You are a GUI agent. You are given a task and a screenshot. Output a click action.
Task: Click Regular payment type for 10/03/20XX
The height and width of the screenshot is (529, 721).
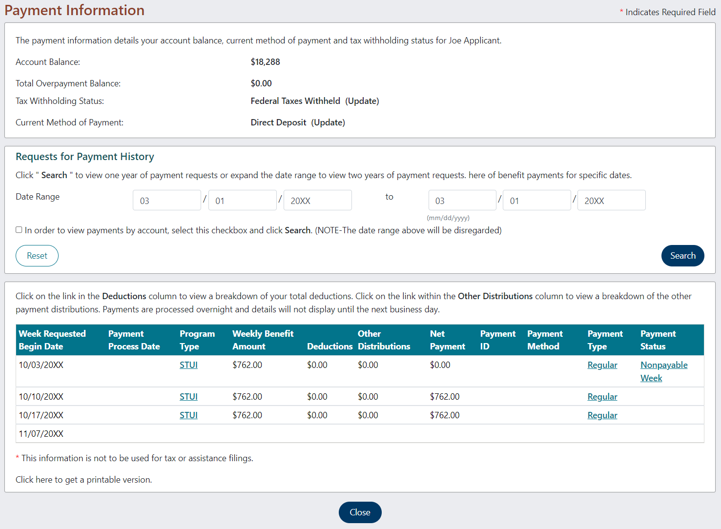pos(602,365)
